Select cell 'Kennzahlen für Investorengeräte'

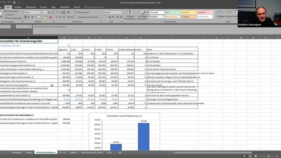click(x=29, y=41)
